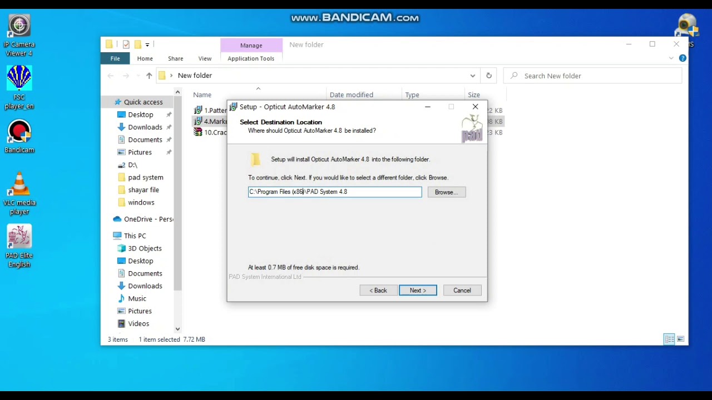Select the 4.Marke file in list
This screenshot has height=400, width=712.
[x=210, y=121]
